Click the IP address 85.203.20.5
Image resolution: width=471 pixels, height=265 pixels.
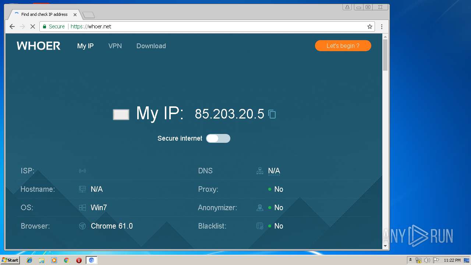pos(230,114)
